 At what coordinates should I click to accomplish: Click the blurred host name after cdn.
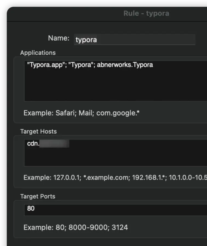coord(54,144)
